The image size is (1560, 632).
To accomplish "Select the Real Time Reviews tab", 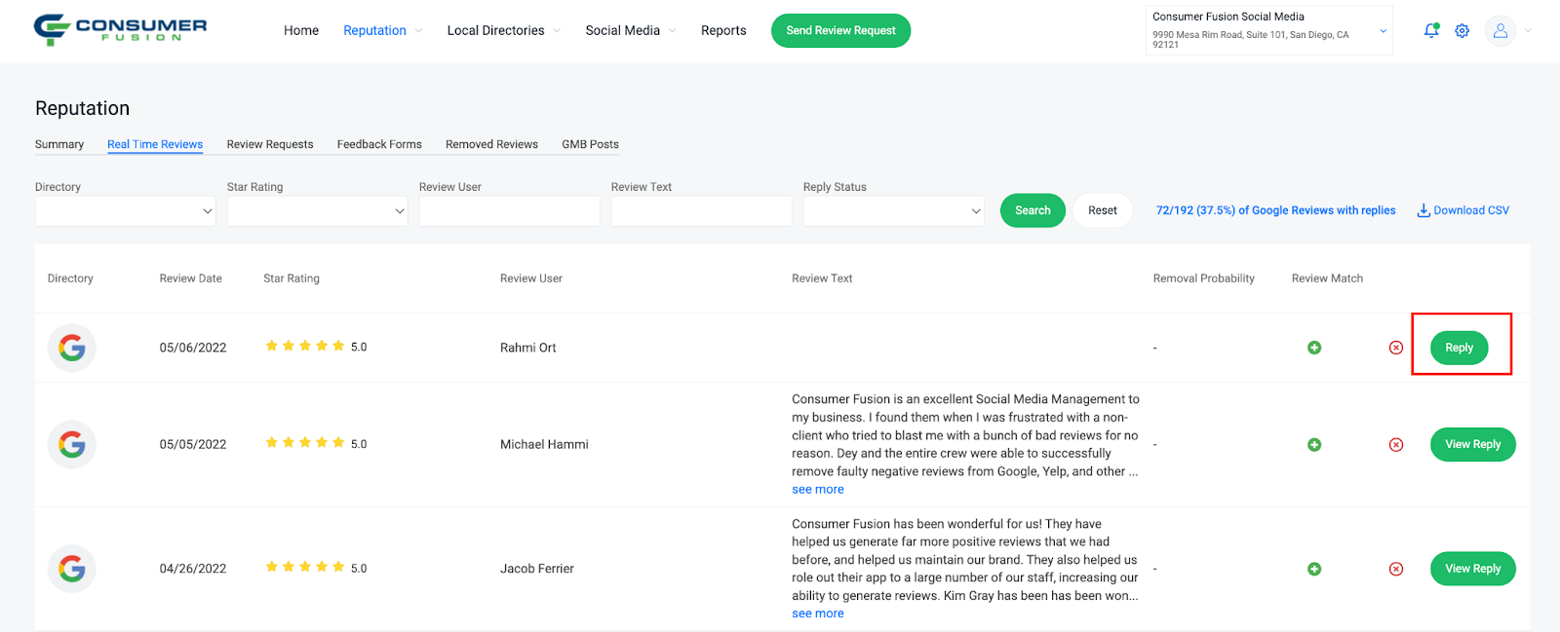I will click(155, 144).
